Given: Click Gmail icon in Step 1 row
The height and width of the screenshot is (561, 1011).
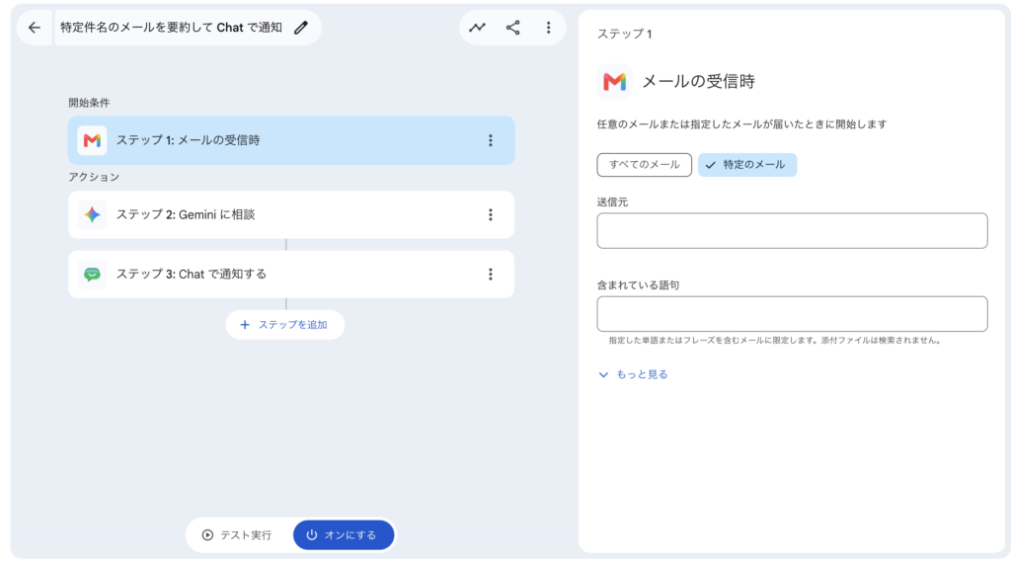Looking at the screenshot, I should (92, 140).
